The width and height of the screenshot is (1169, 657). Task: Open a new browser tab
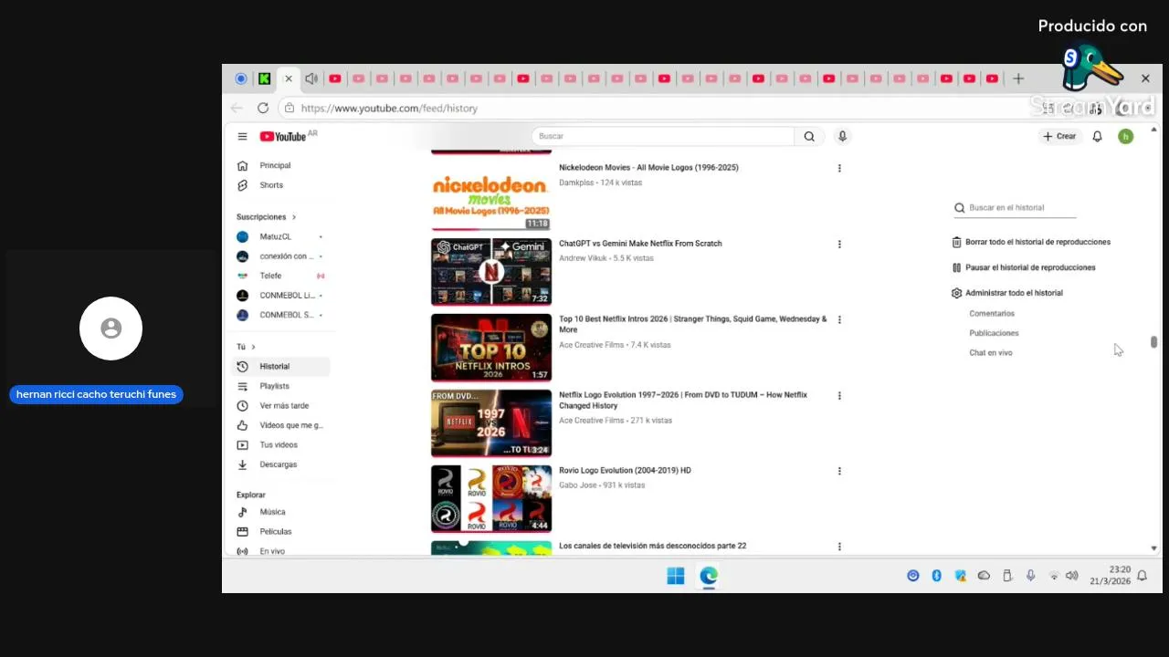(1018, 78)
